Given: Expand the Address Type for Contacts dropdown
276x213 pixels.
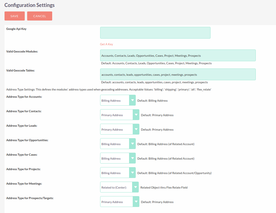Looking at the screenshot, I should (x=116, y=115).
